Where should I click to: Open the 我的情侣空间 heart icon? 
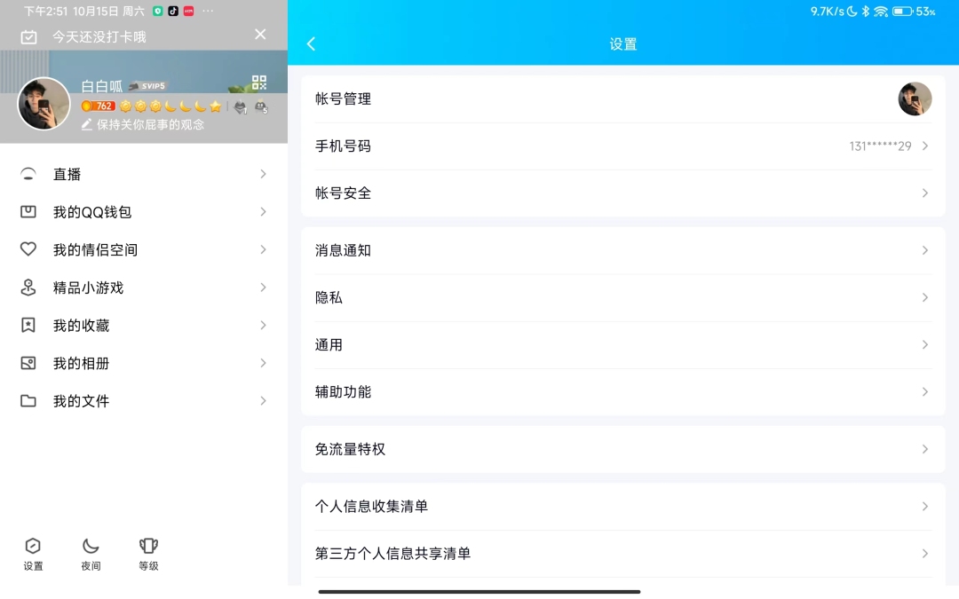coord(28,249)
